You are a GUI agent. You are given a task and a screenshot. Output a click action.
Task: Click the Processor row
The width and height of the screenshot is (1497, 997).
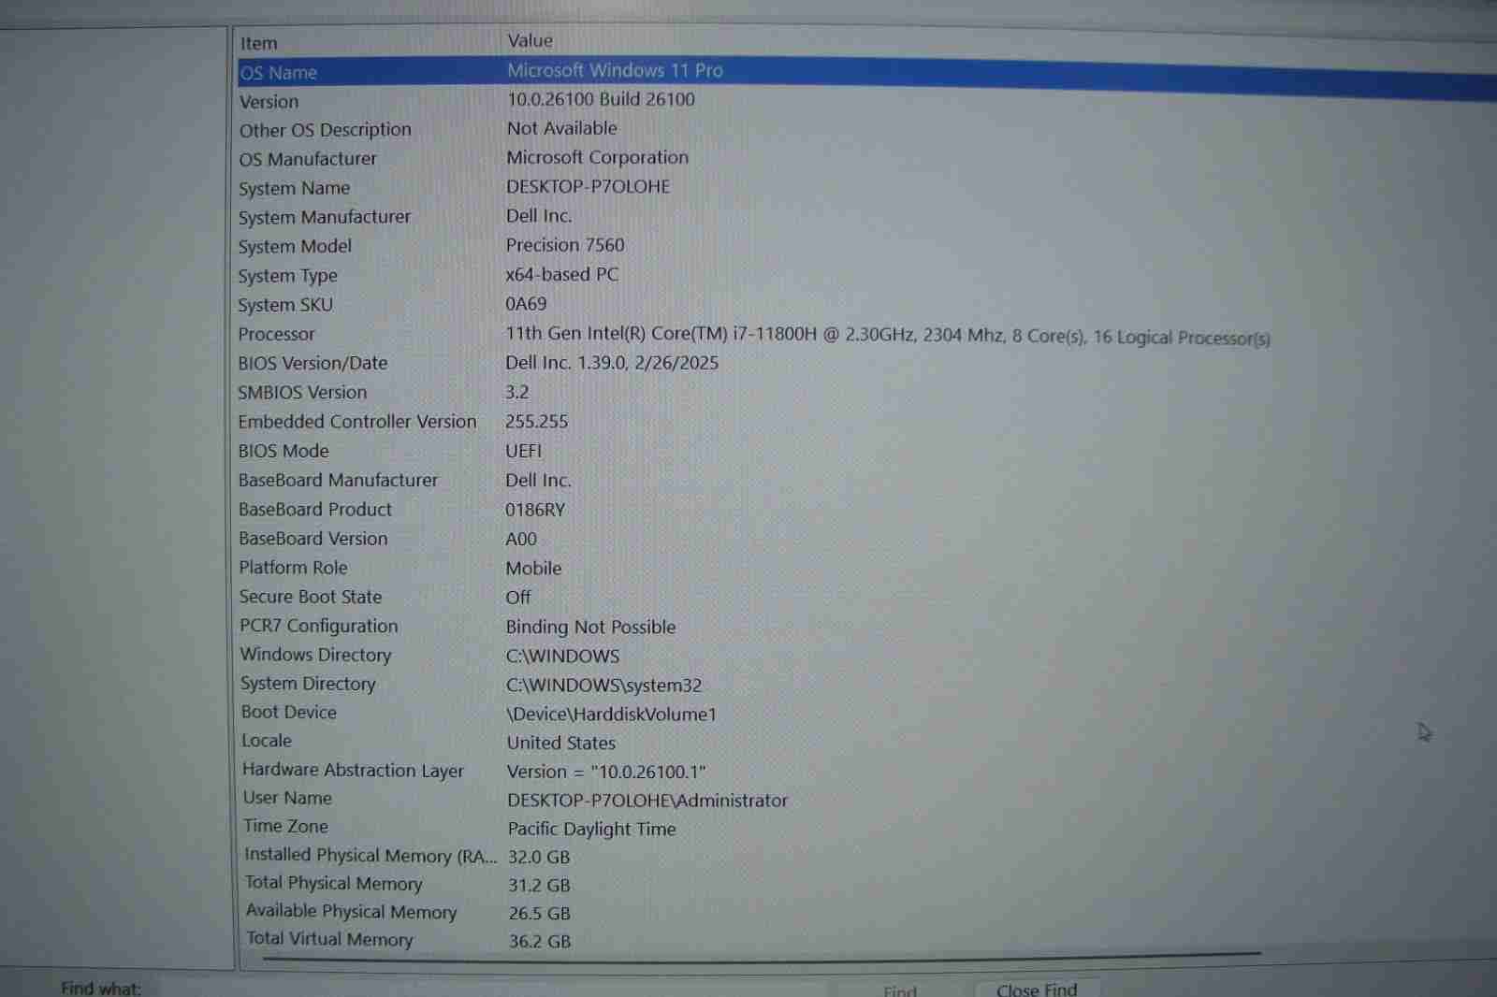tap(276, 334)
